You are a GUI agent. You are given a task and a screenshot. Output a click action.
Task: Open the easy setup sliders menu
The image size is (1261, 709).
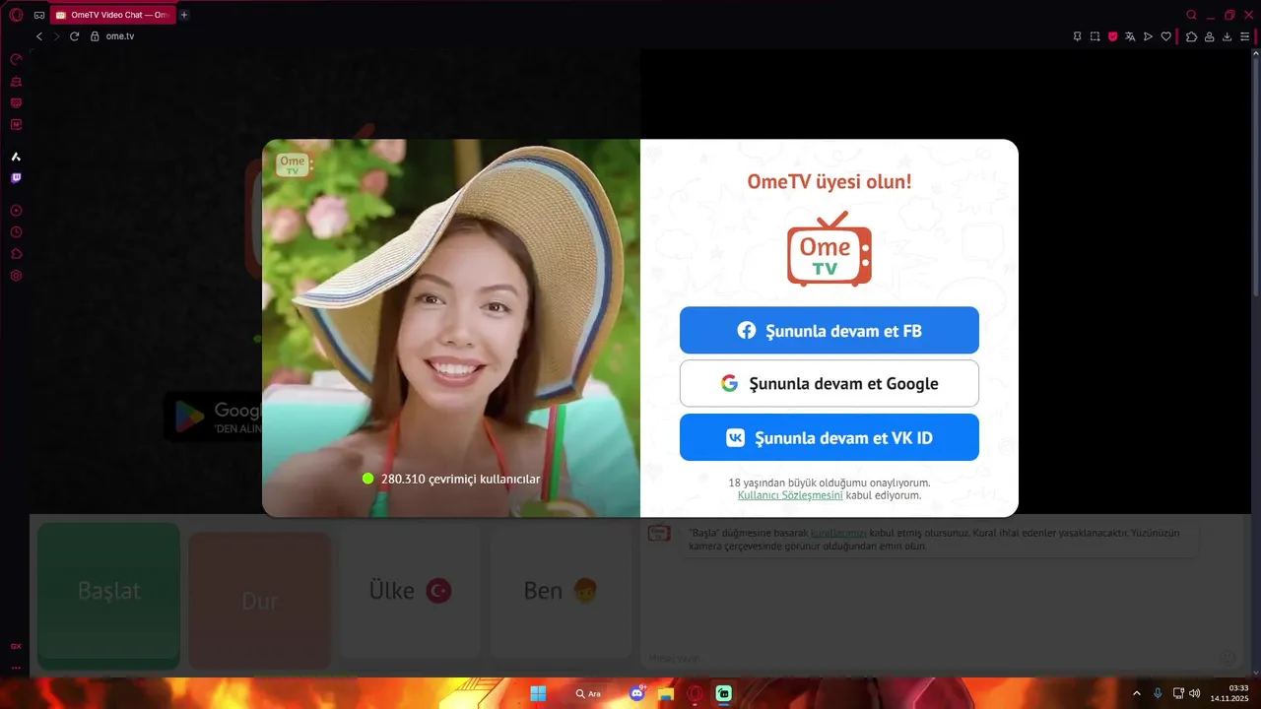click(1244, 36)
